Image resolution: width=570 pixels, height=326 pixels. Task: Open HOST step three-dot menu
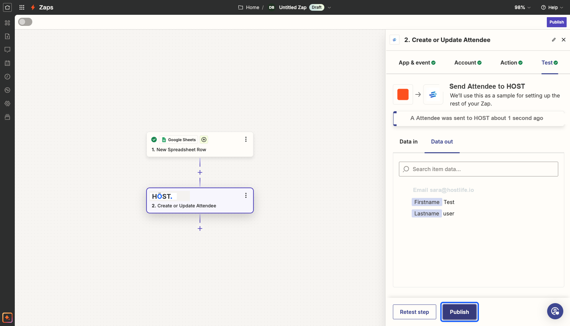point(246,195)
